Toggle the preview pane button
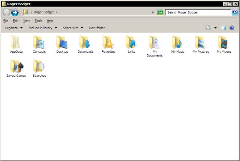The width and height of the screenshot is (240, 161). pyautogui.click(x=223, y=28)
